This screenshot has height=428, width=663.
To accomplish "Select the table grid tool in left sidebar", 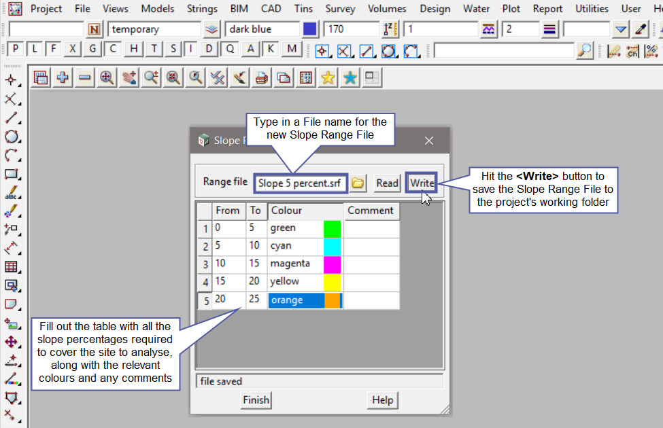I will pos(12,267).
